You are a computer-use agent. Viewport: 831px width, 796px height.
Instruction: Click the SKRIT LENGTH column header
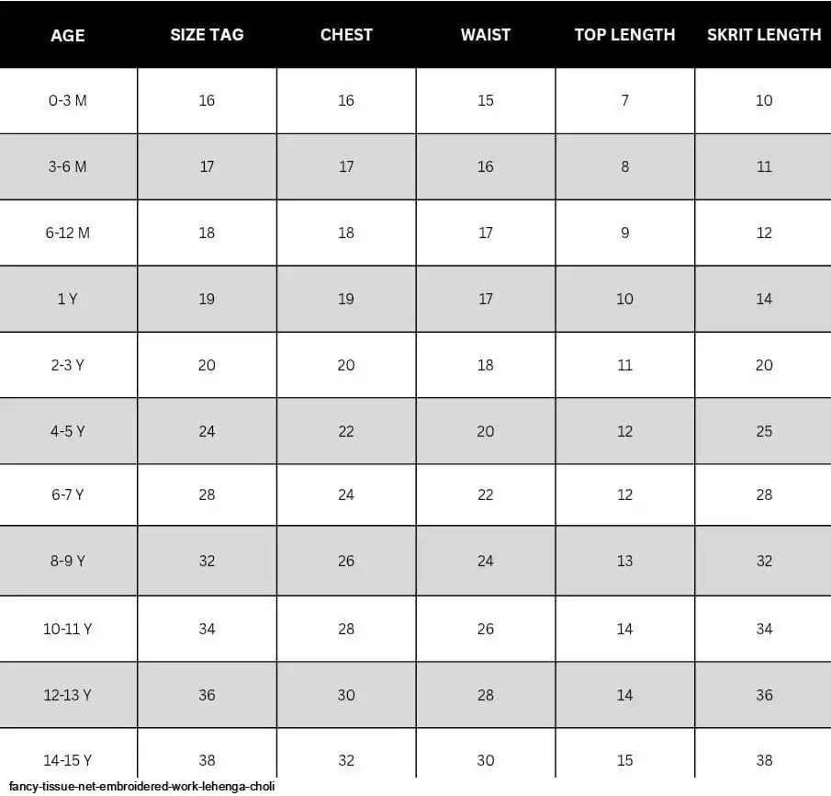[764, 35]
